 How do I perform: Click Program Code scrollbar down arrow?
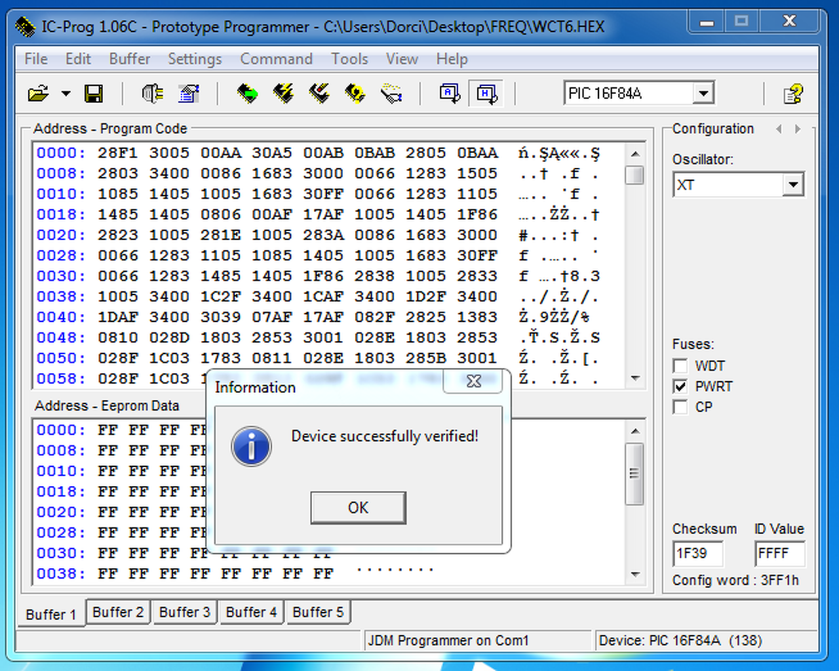tap(634, 378)
